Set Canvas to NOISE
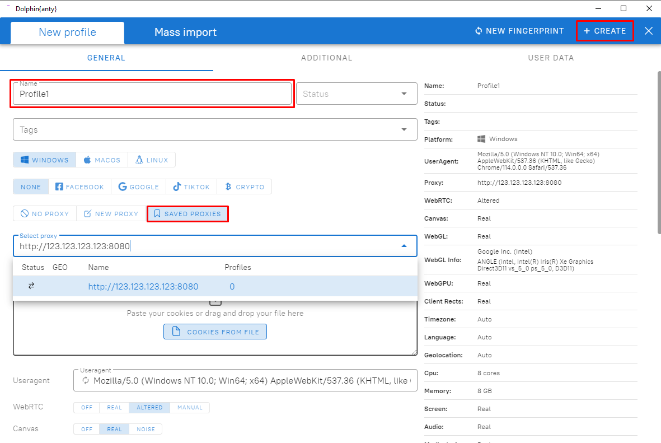Screen dimensions: 661x443 tap(146, 429)
